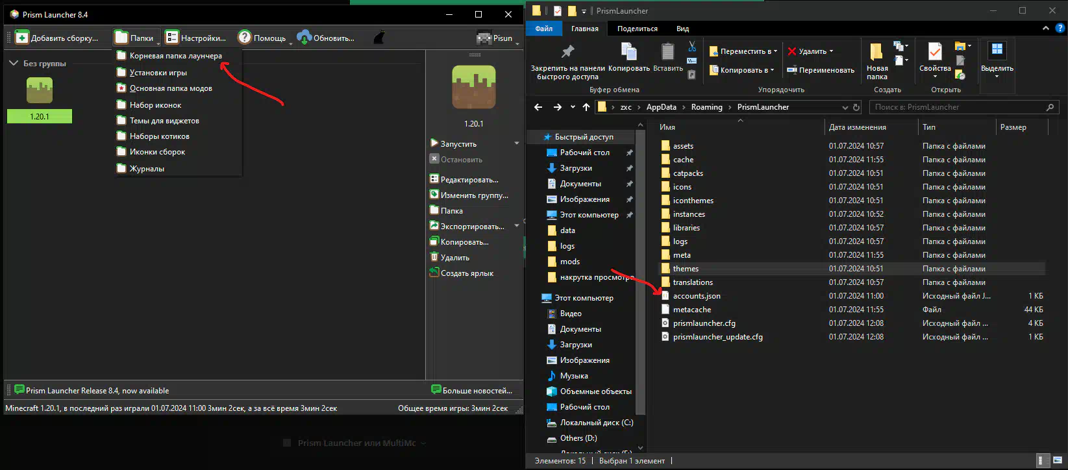
Task: Open Explorer ribbon help question mark icon
Action: click(1060, 29)
